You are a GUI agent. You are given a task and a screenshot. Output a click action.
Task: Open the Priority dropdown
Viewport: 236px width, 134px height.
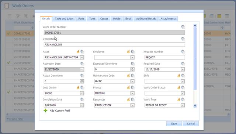[132, 93]
